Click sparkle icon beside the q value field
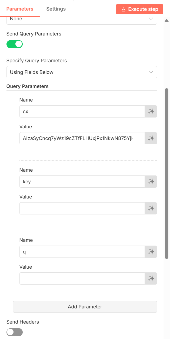Image resolution: width=170 pixels, height=339 pixels. [151, 278]
